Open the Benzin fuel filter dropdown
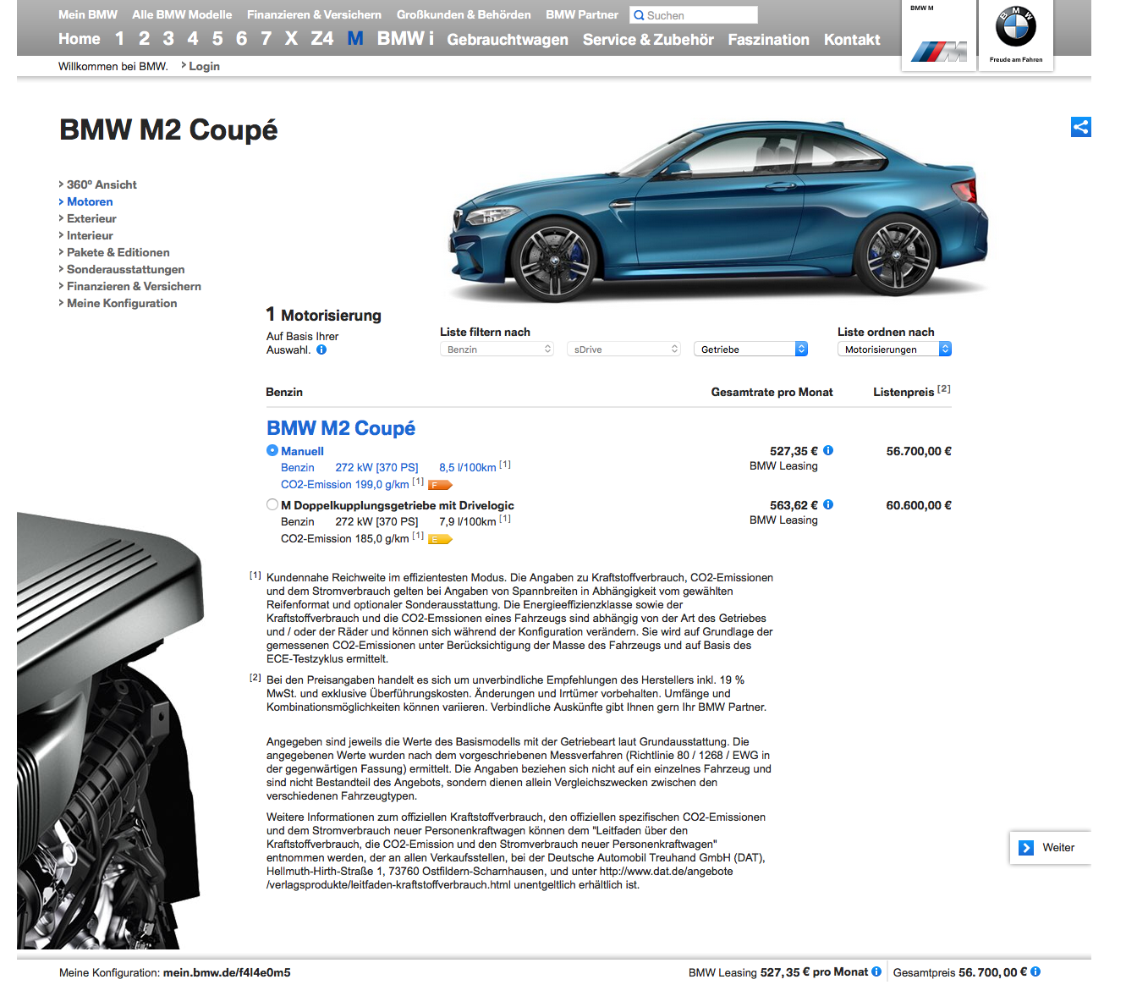The image size is (1148, 985). (497, 349)
